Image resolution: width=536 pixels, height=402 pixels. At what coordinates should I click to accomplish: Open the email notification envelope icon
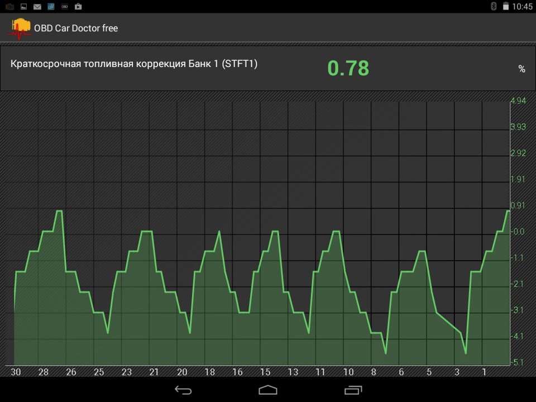click(37, 7)
